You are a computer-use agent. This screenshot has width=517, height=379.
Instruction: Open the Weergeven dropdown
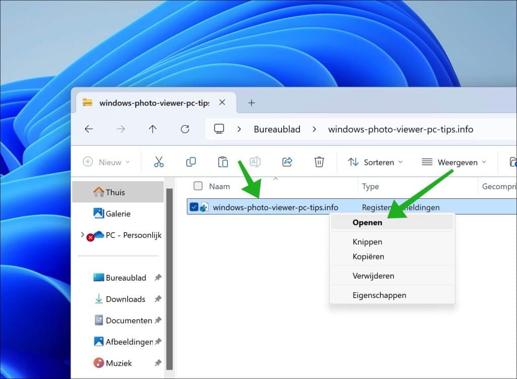pyautogui.click(x=454, y=162)
